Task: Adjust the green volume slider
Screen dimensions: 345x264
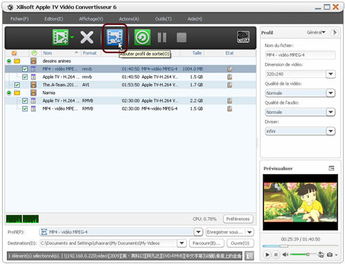Action: [x=303, y=254]
